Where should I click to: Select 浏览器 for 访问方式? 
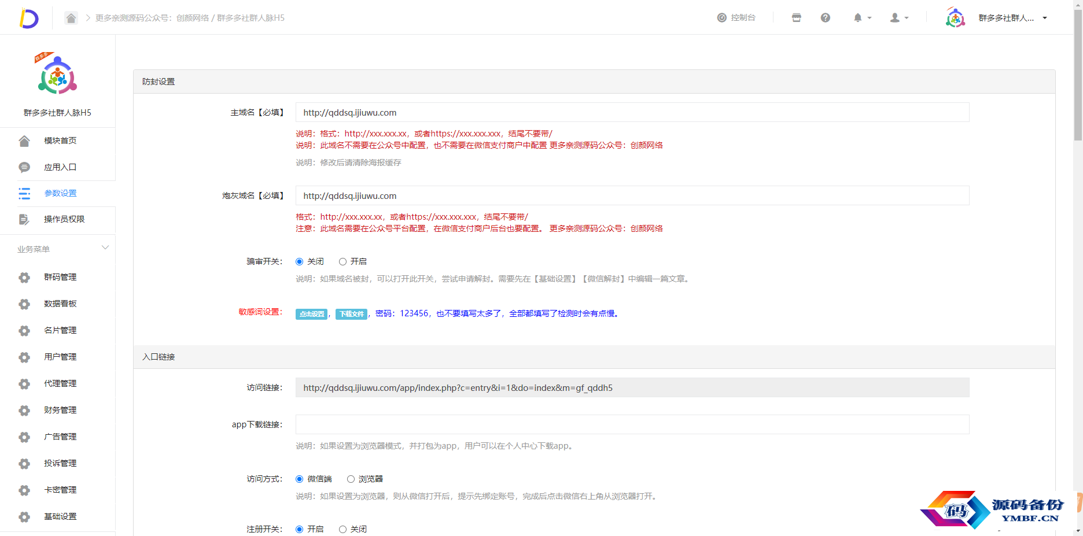351,479
